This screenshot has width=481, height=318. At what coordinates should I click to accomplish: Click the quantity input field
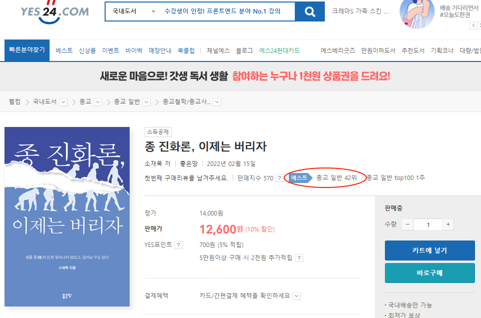pyautogui.click(x=427, y=224)
